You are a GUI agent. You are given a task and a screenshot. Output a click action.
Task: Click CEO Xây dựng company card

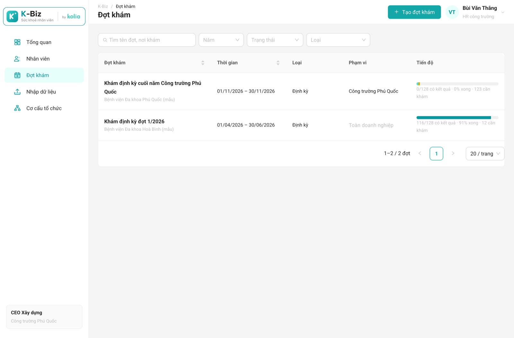pyautogui.click(x=44, y=317)
